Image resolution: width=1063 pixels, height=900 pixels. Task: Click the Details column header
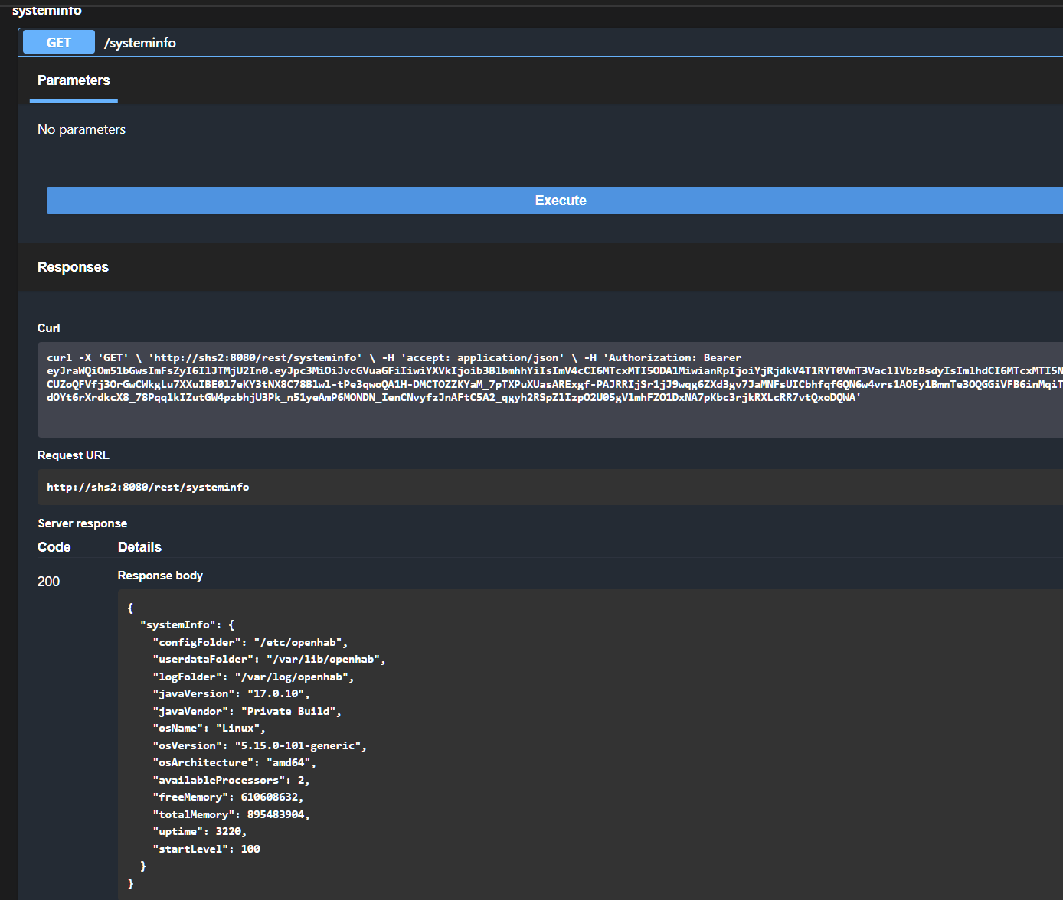pyautogui.click(x=139, y=547)
